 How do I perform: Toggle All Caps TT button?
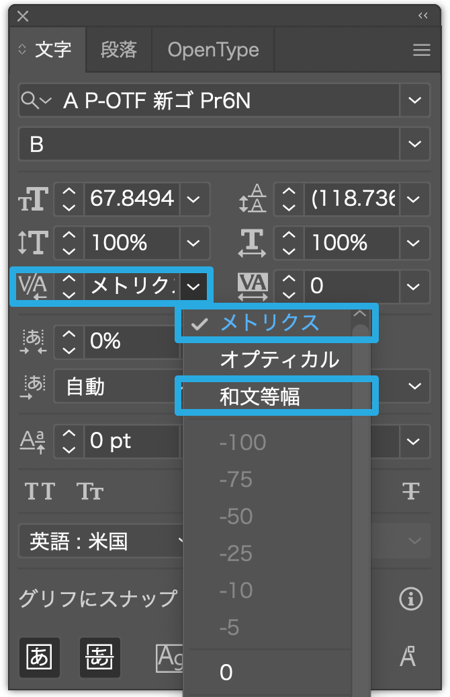coord(40,492)
